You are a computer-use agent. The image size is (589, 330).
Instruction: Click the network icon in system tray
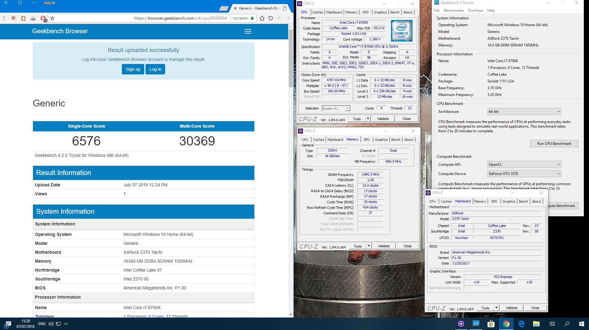58,324
